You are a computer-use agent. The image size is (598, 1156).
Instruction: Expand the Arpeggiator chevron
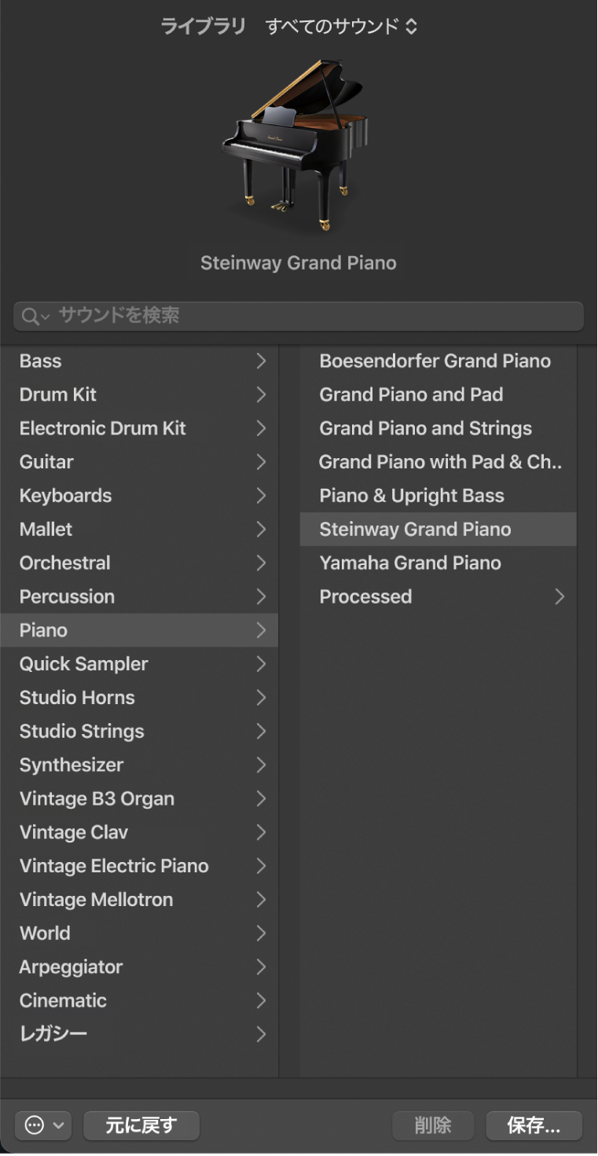261,967
